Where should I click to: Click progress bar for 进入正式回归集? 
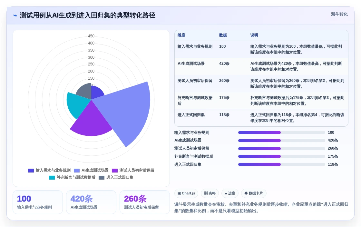point(282,165)
